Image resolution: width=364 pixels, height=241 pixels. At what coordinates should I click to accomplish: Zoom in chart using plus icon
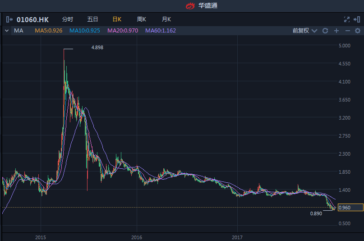336,31
